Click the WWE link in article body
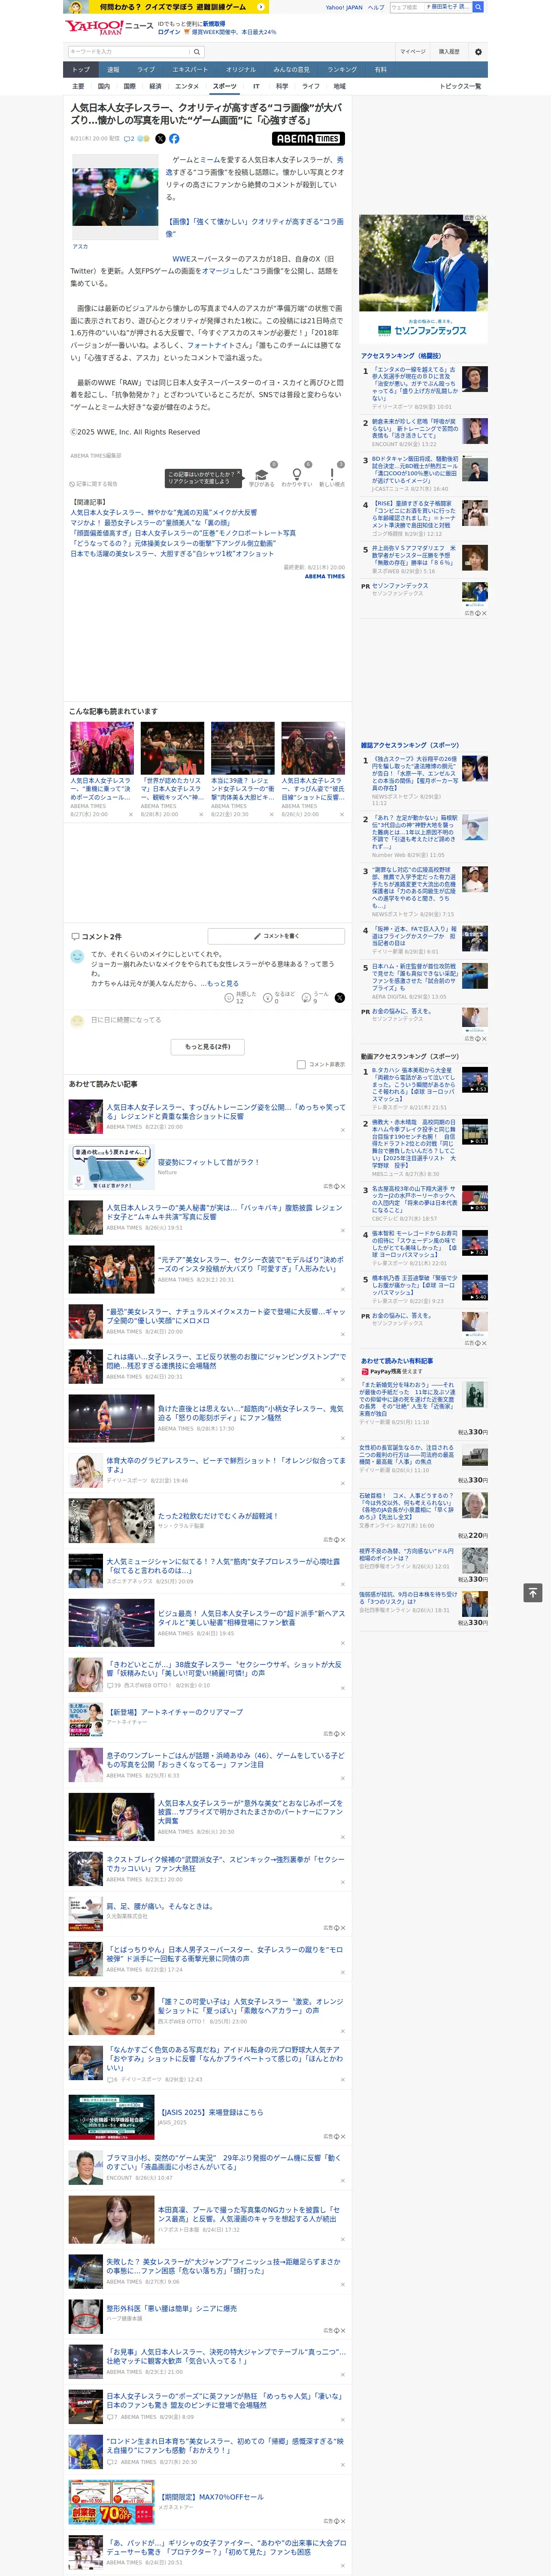 tap(181, 259)
